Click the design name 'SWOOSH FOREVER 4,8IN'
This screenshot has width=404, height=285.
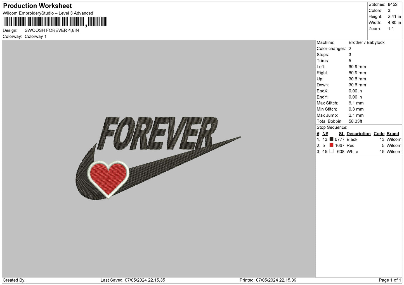coord(52,30)
